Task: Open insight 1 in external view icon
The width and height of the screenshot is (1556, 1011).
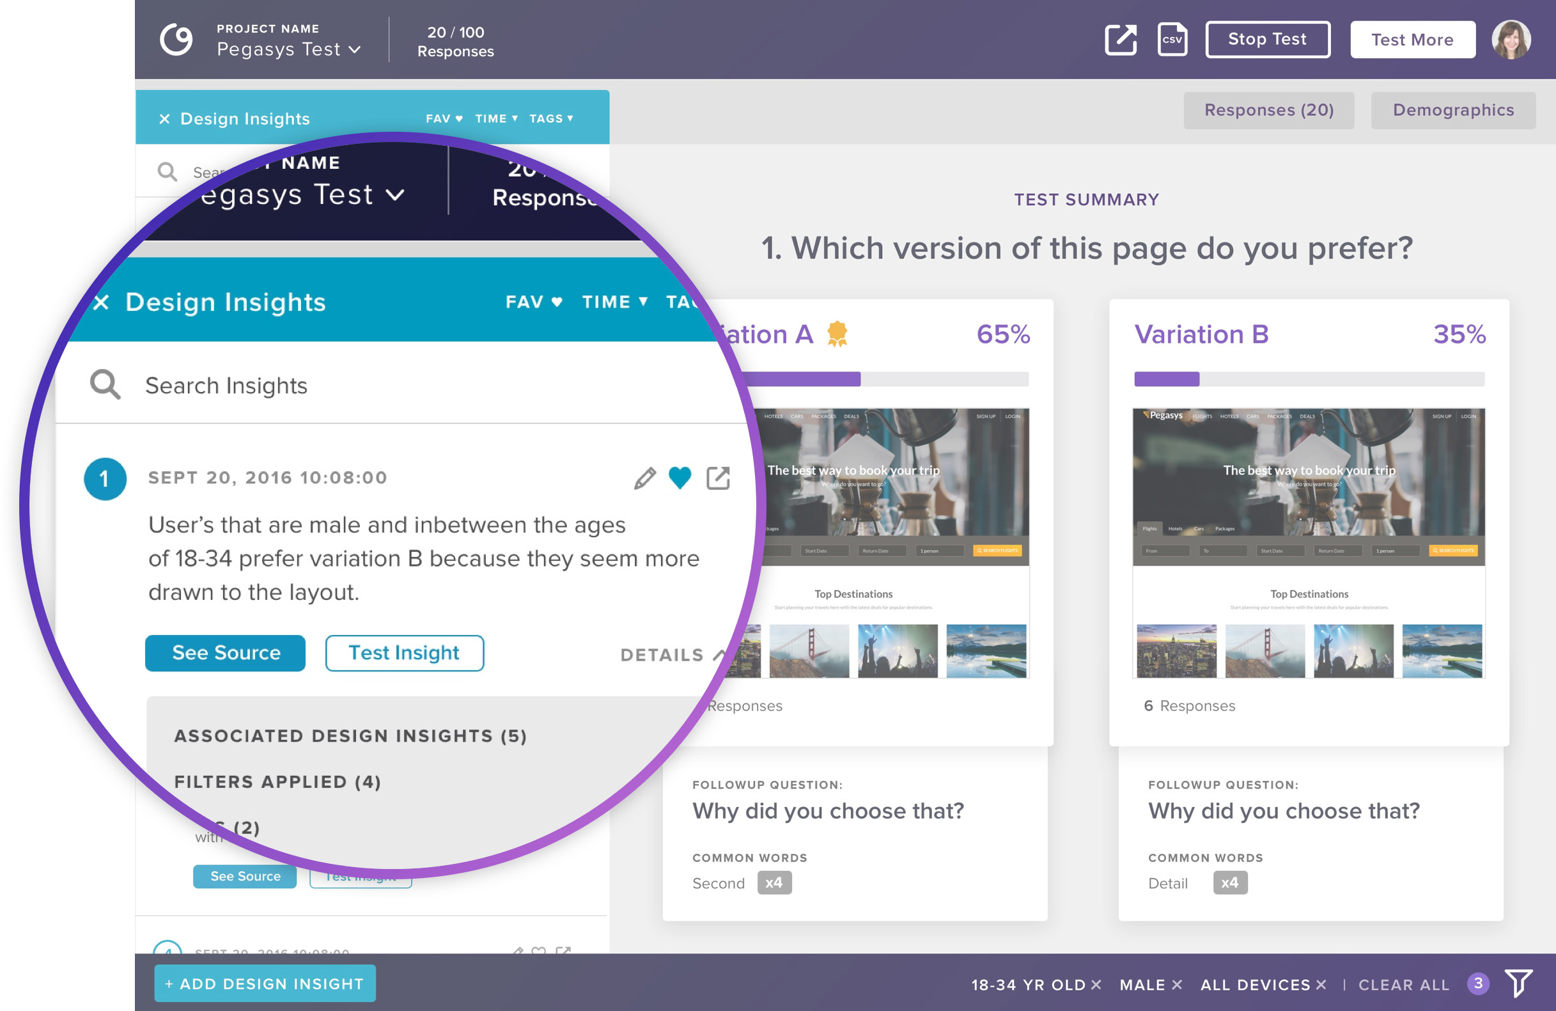Action: coord(718,478)
